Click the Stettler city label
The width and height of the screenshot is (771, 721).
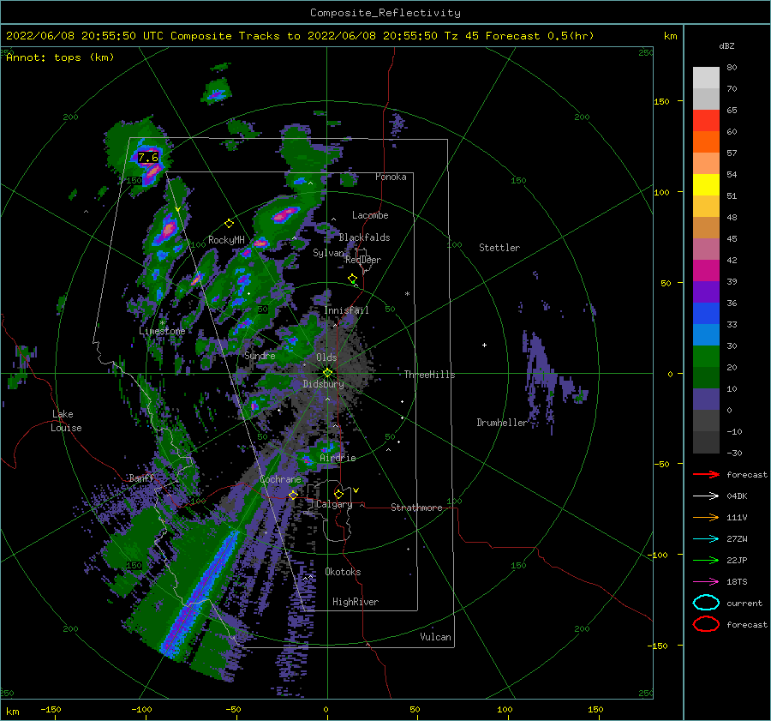[499, 248]
